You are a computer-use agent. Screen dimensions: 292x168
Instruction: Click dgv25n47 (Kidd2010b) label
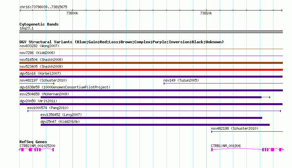tap(60, 121)
